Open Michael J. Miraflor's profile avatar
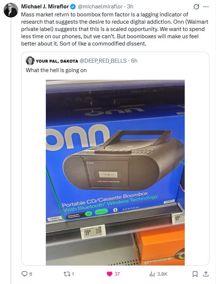Image resolution: width=216 pixels, height=284 pixels. [x=11, y=10]
